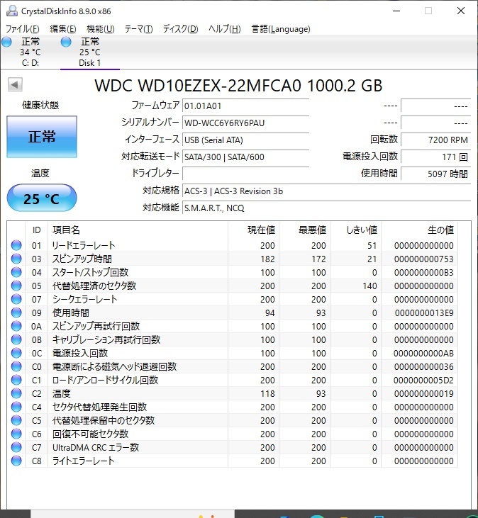Viewport: 478px width, 518px height.
Task: Click the 現在値 column header
Action: (254, 230)
